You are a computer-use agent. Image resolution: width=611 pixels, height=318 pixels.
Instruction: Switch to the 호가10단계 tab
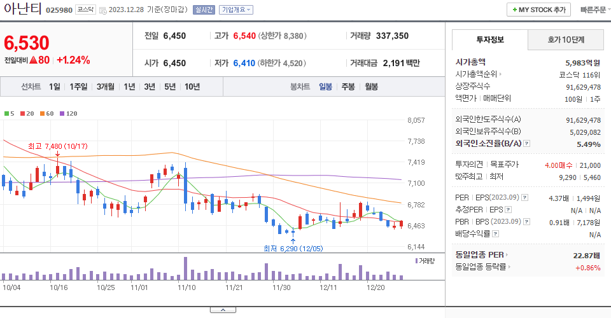tap(566, 39)
